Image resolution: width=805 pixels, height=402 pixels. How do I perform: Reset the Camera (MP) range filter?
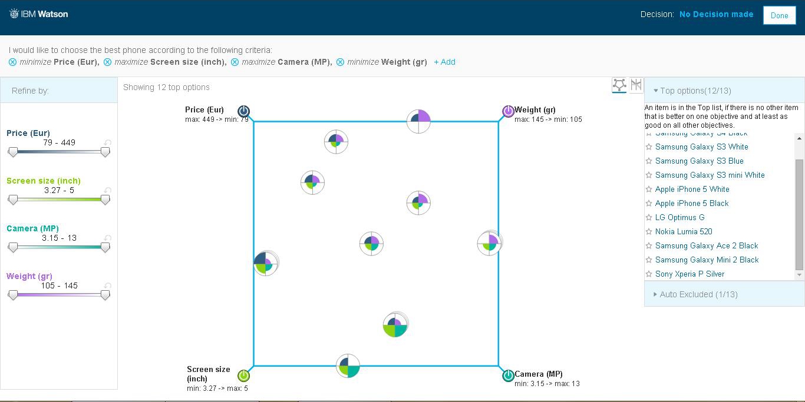[107, 238]
